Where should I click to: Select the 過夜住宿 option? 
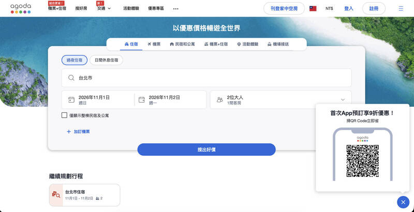[75, 60]
